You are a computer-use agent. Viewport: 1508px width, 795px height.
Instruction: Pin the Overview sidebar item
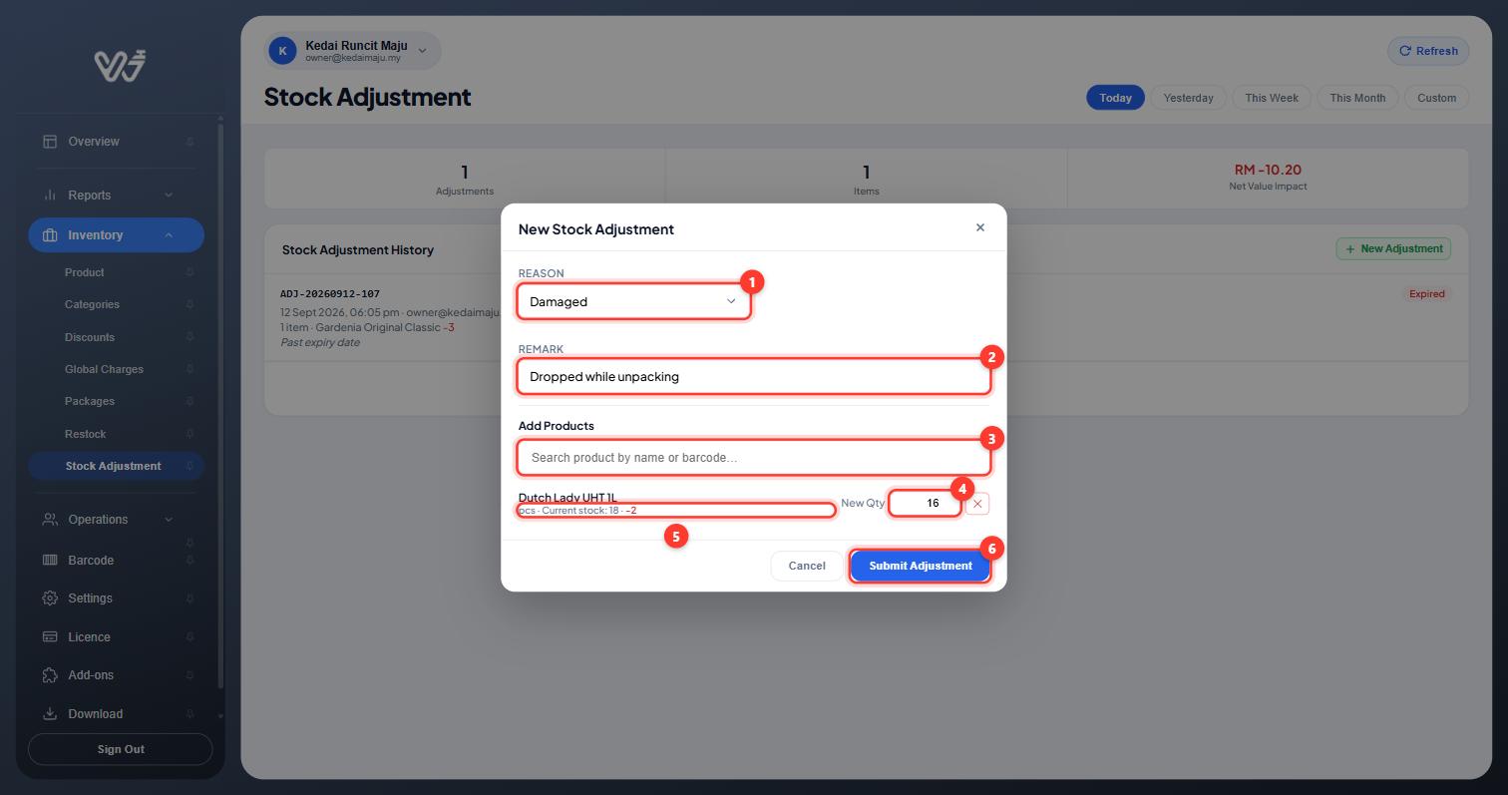(189, 142)
